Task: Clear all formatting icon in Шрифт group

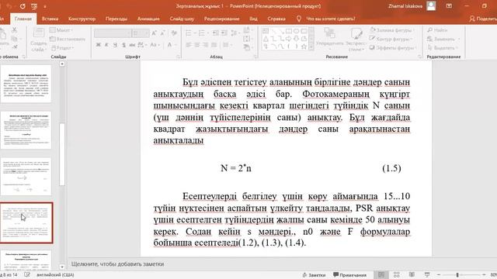Action: [174, 33]
